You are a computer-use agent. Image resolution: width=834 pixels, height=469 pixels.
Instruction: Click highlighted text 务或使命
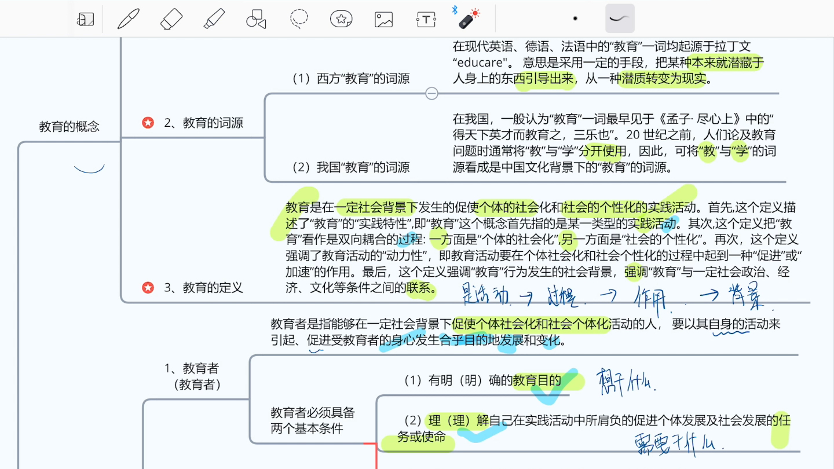422,437
